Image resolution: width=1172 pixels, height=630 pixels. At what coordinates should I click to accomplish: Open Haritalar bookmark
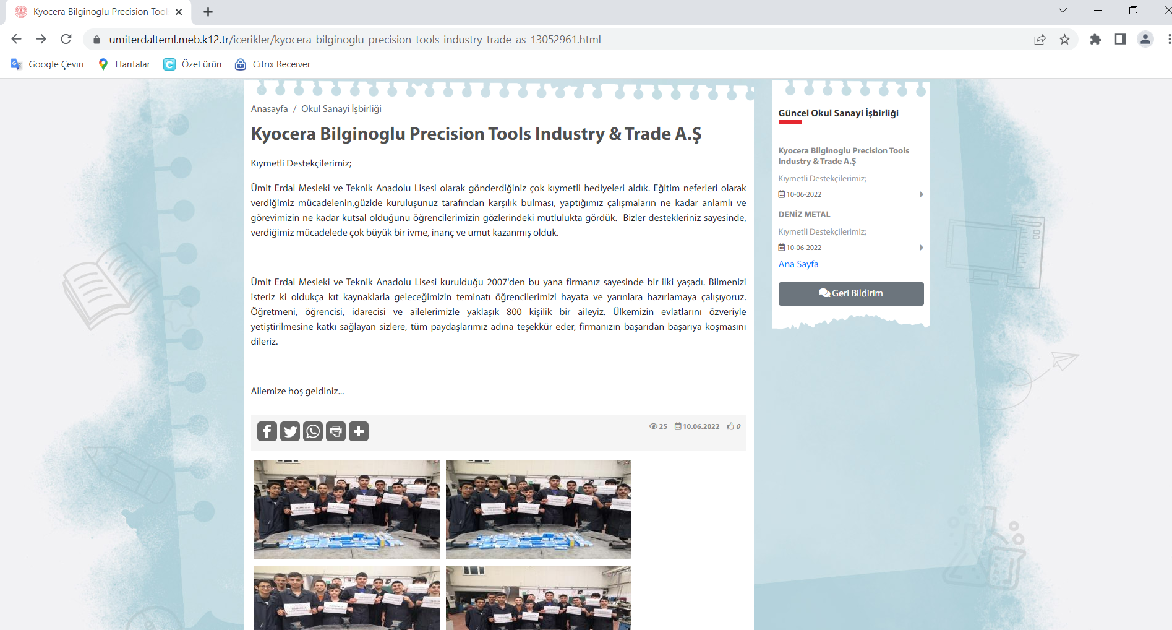[x=124, y=64]
